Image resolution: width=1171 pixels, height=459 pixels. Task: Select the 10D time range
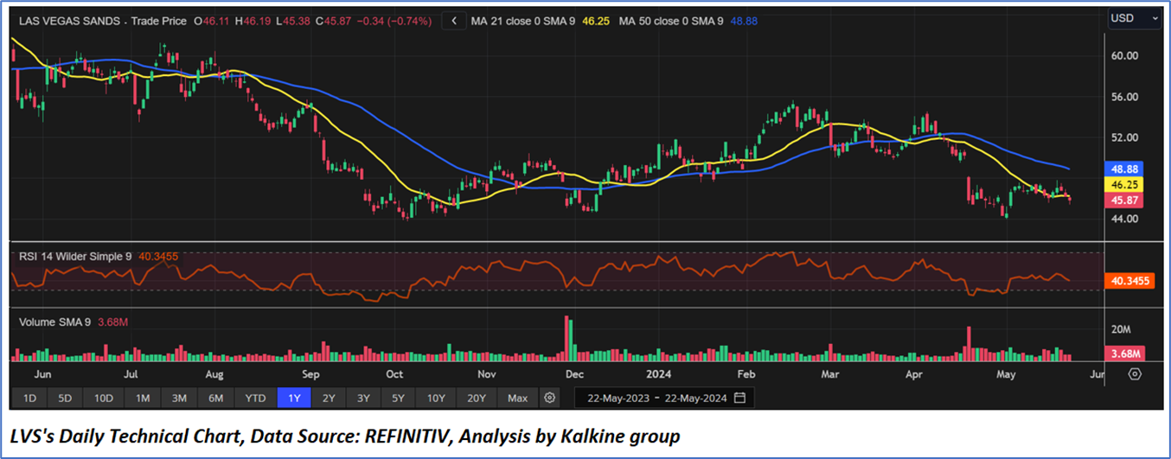click(x=104, y=398)
